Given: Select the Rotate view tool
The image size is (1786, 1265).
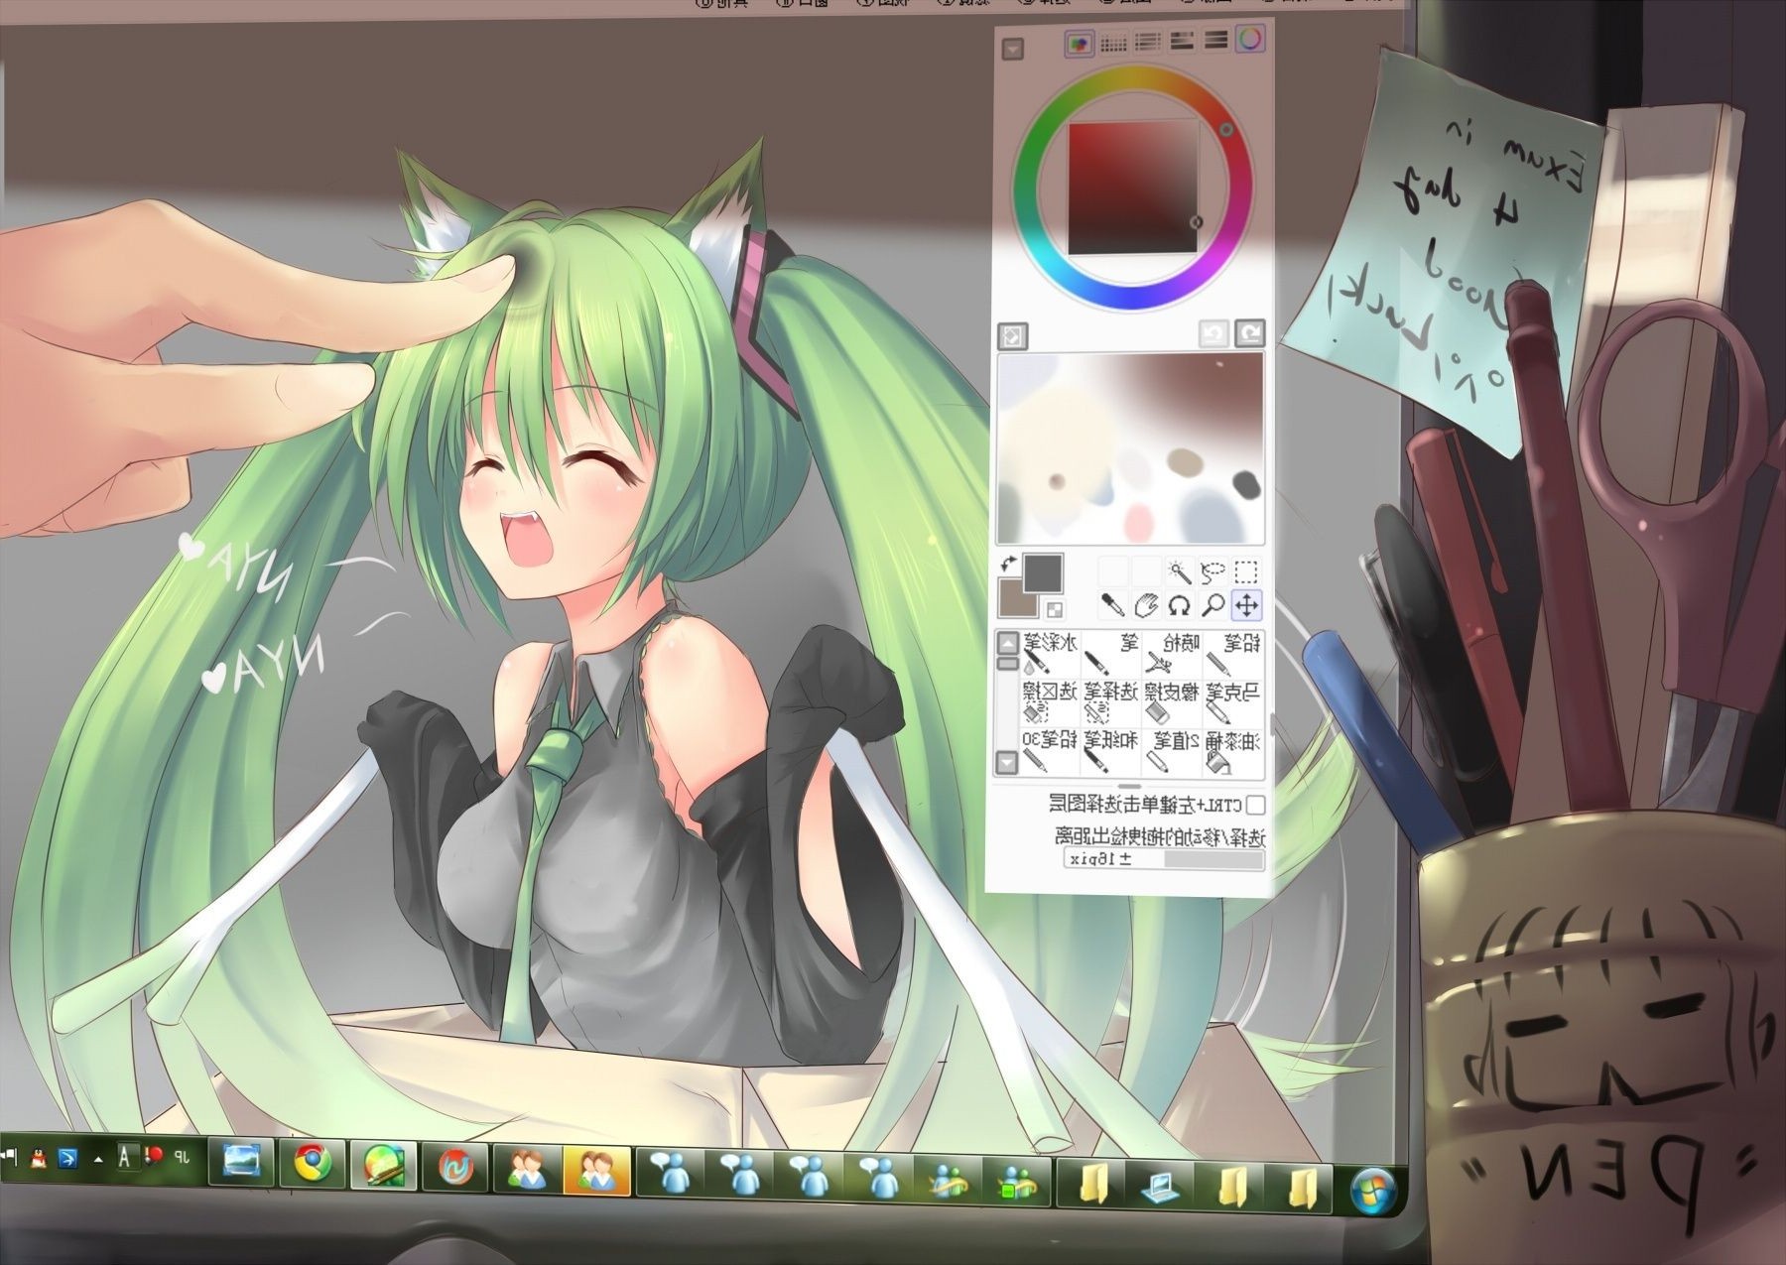Looking at the screenshot, I should click(1180, 604).
